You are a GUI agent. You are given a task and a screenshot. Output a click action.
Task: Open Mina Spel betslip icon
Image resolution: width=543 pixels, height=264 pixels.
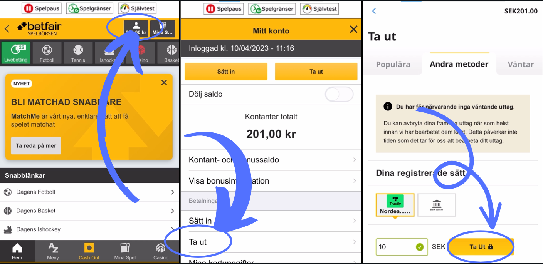[x=124, y=251]
